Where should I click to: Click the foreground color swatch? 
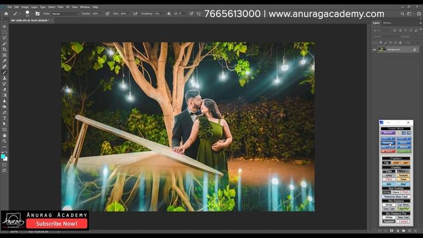click(3, 157)
